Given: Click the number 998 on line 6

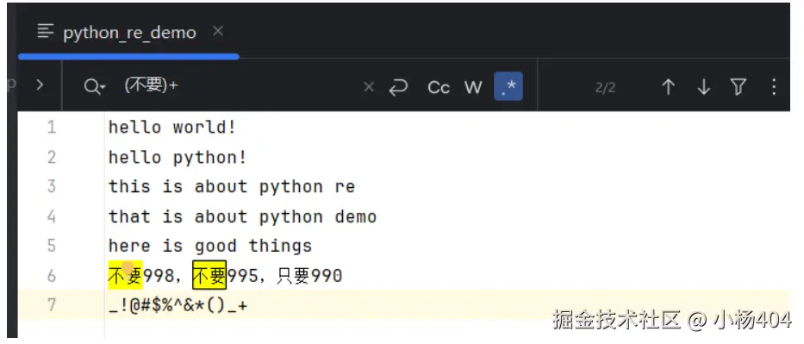Looking at the screenshot, I should click(159, 277).
